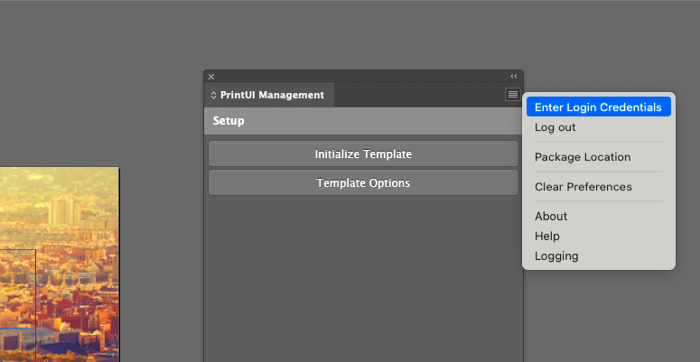Choose Enter Login Credentials menu item

(598, 107)
